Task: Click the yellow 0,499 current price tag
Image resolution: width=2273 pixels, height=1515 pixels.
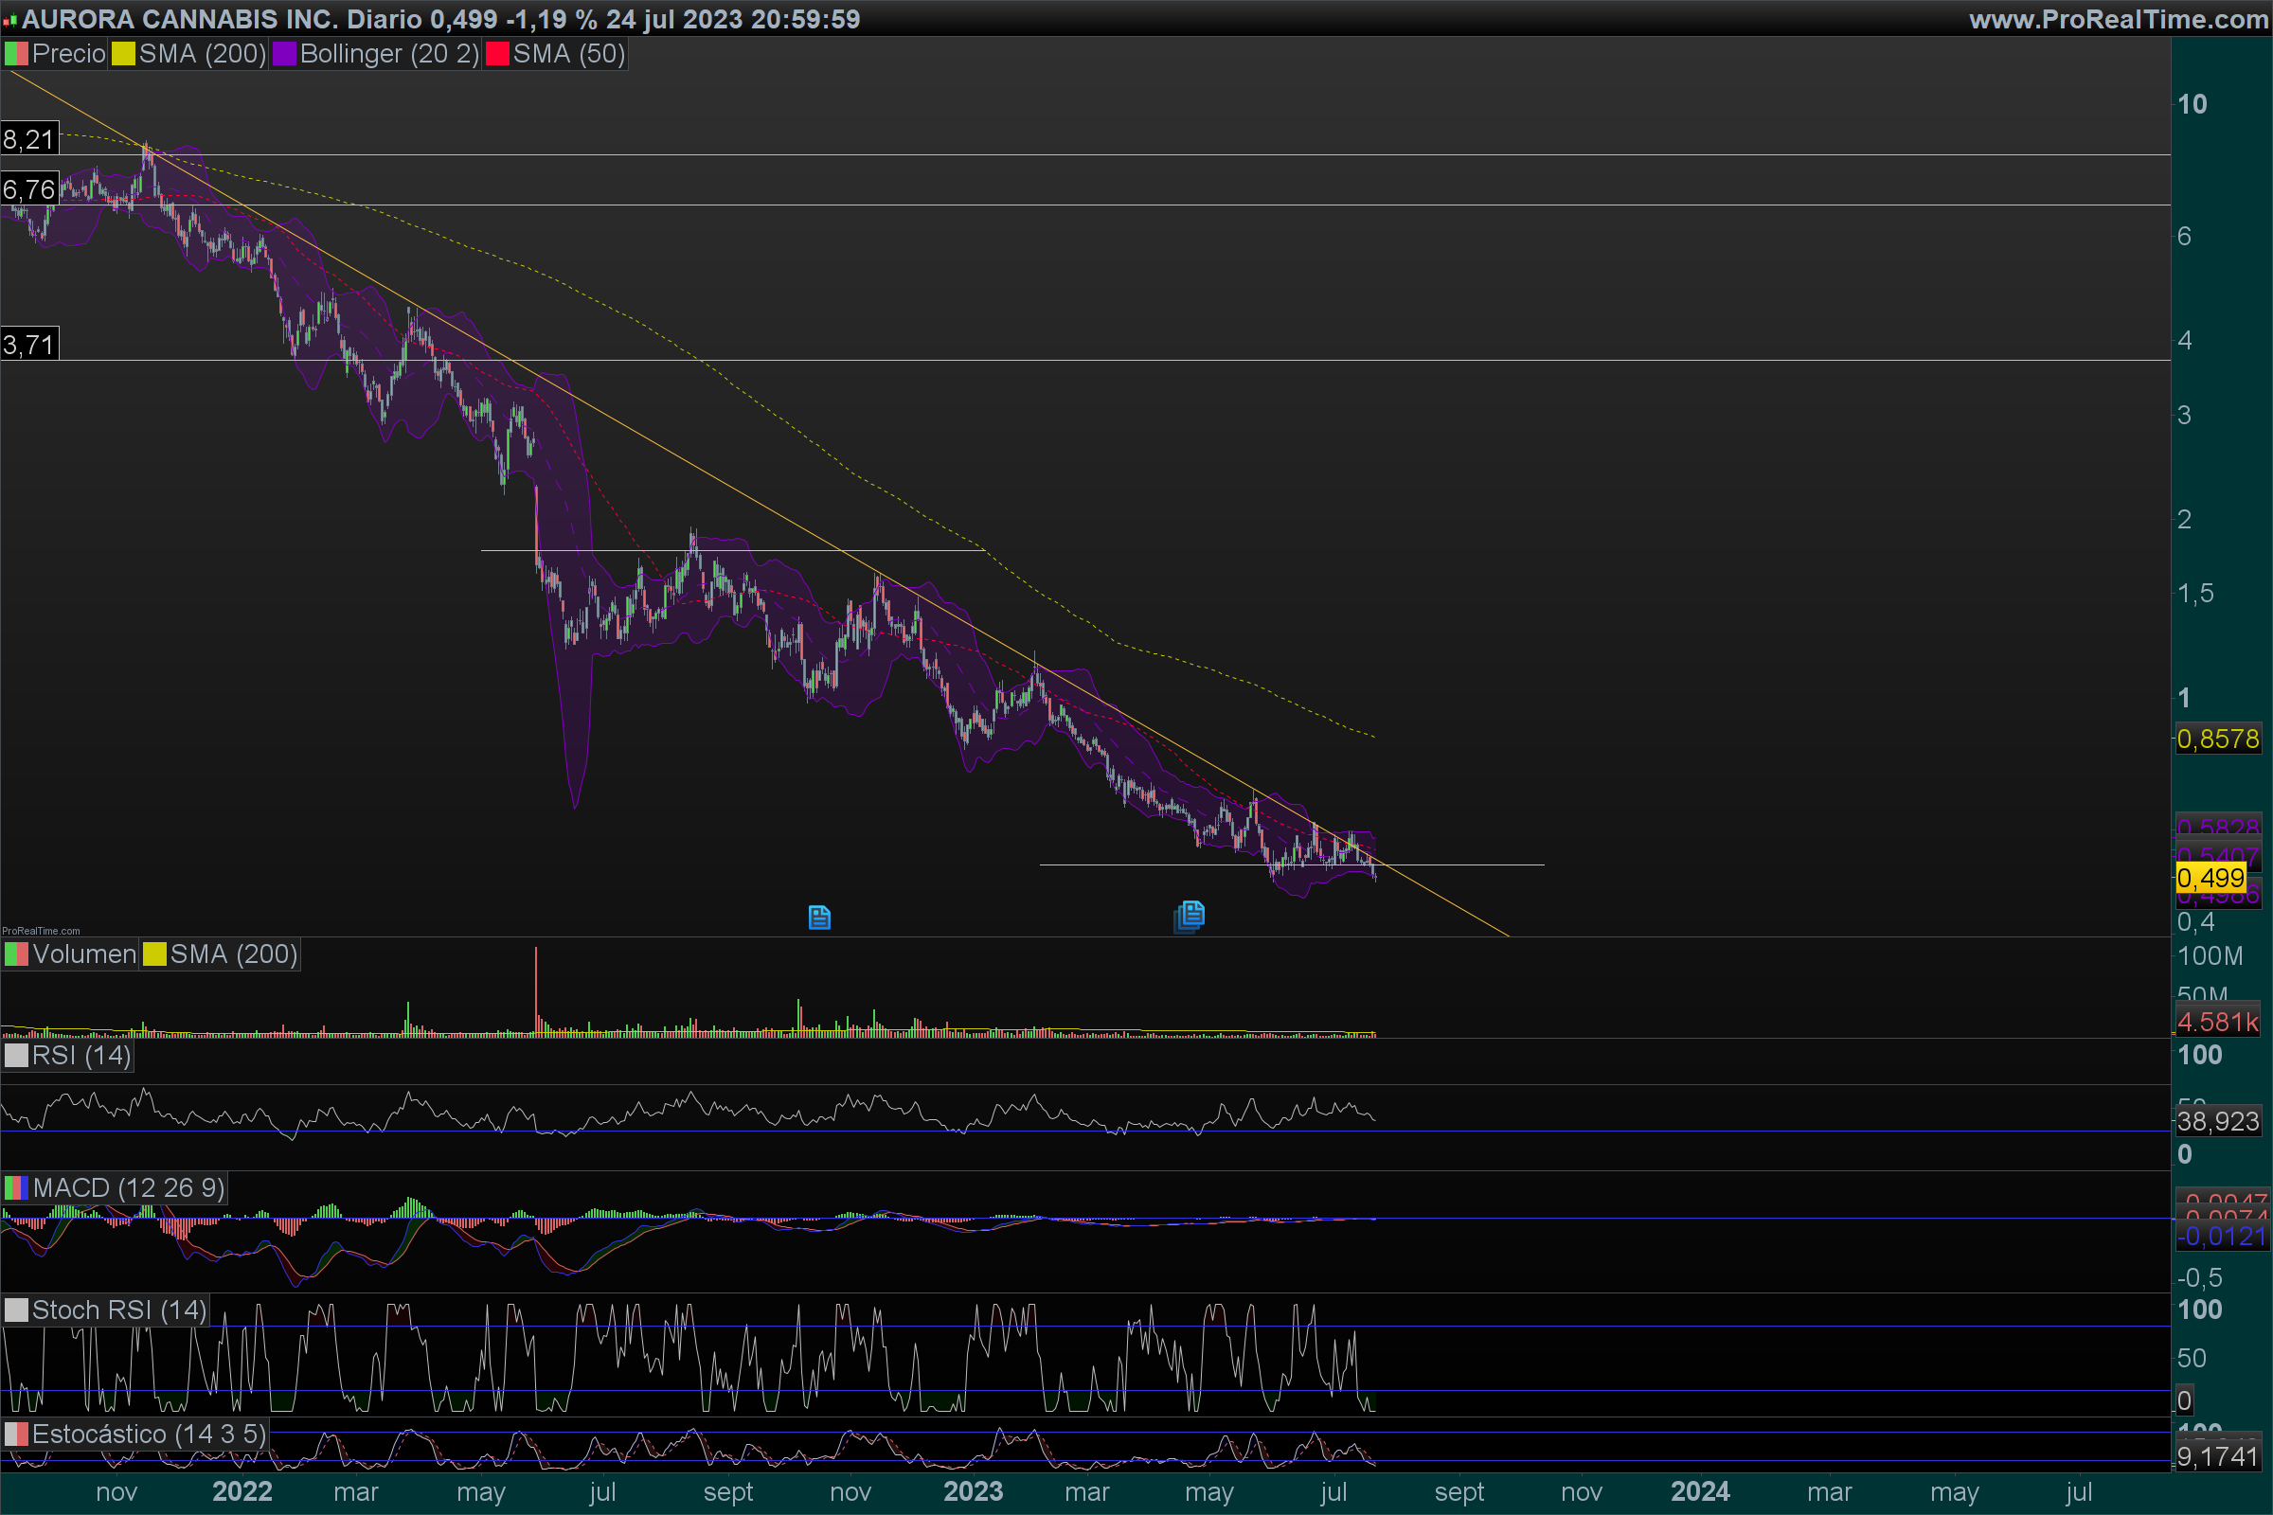Action: 2210,878
